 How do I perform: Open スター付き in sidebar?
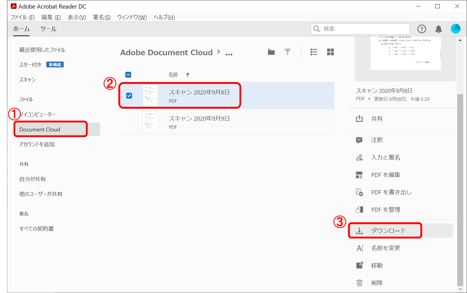tap(30, 65)
